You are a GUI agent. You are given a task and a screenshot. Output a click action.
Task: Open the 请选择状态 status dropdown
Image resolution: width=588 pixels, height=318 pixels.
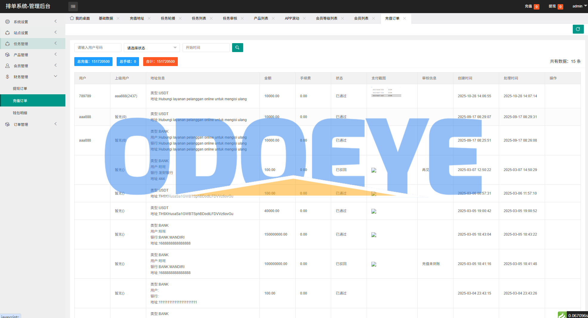152,48
